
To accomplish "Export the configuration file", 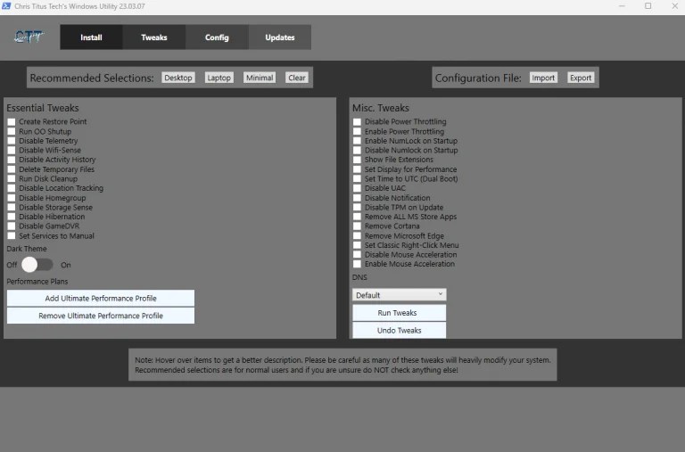I will tap(581, 78).
